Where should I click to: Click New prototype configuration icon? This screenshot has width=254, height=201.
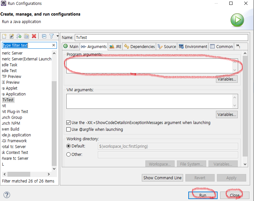pyautogui.click(x=12, y=36)
